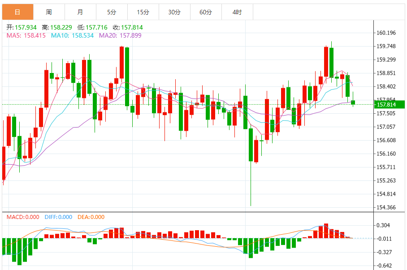Click the 开:157.934 open price value
The width and height of the screenshot is (407, 270).
click(x=22, y=27)
